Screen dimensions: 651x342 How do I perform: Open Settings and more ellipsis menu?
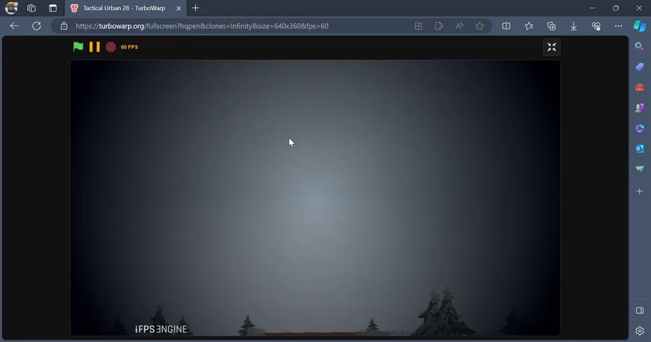618,26
